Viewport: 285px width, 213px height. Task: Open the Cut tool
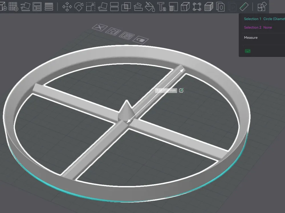click(x=114, y=7)
